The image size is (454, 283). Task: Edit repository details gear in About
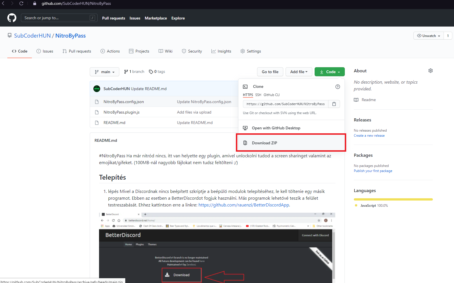[x=430, y=71]
